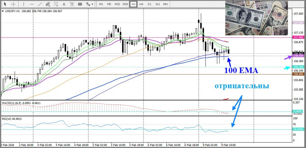This screenshot has width=306, height=148.
Task: Click the arrows objects tool icon
Action: pos(88,4)
